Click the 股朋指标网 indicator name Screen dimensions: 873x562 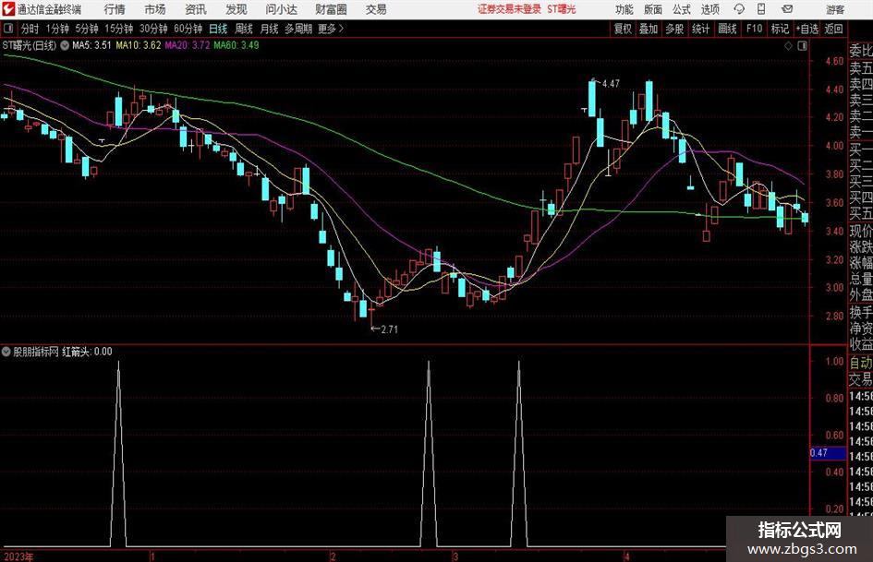pos(36,352)
